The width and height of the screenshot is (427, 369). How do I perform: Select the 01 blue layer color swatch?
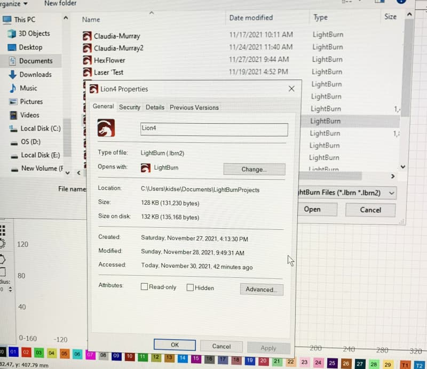pyautogui.click(x=13, y=352)
